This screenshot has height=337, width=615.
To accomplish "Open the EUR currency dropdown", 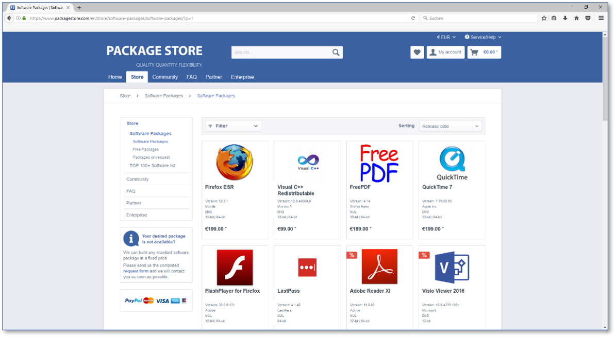I will click(446, 37).
